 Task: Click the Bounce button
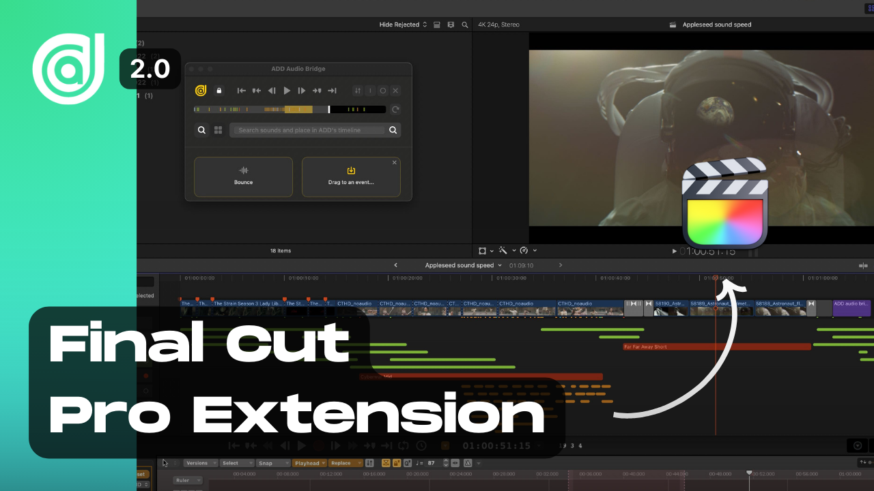tap(243, 177)
